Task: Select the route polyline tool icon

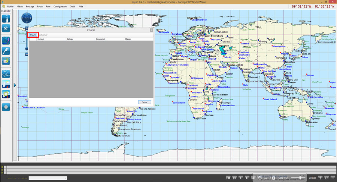Action: point(6,73)
